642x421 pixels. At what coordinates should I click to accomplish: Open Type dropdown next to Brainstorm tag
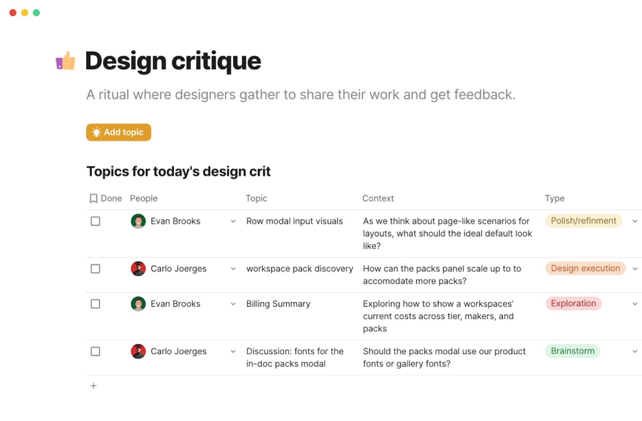click(x=635, y=351)
